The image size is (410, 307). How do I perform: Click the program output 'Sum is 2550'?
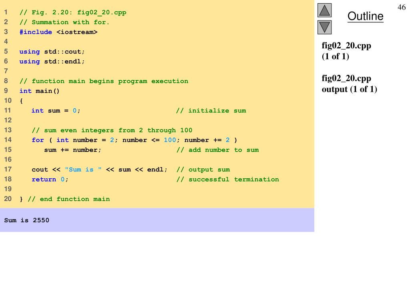pyautogui.click(x=27, y=220)
